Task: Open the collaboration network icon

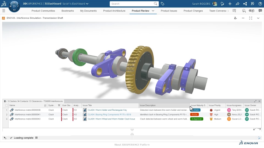Action: [x=245, y=4]
